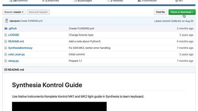198x111 pixels.
Task: Click the 4 months ago timestamp for README.md
Action: click(x=185, y=41)
